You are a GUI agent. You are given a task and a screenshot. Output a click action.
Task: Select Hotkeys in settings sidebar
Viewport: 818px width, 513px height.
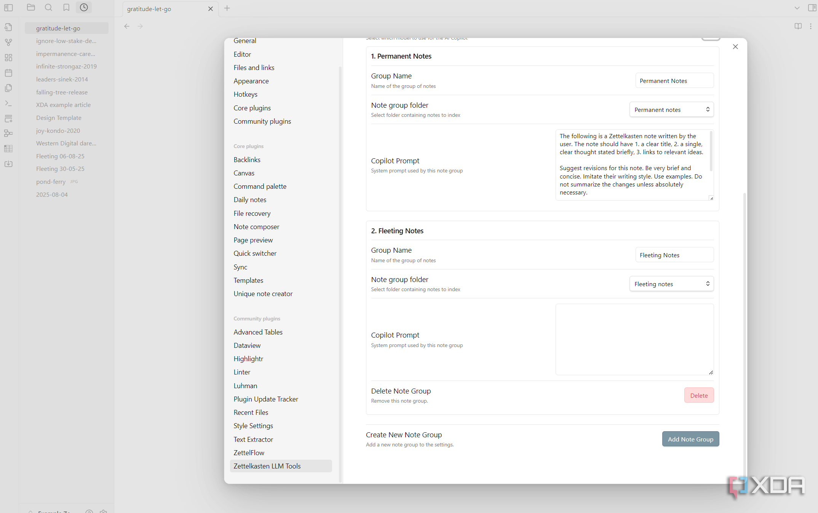(x=245, y=94)
